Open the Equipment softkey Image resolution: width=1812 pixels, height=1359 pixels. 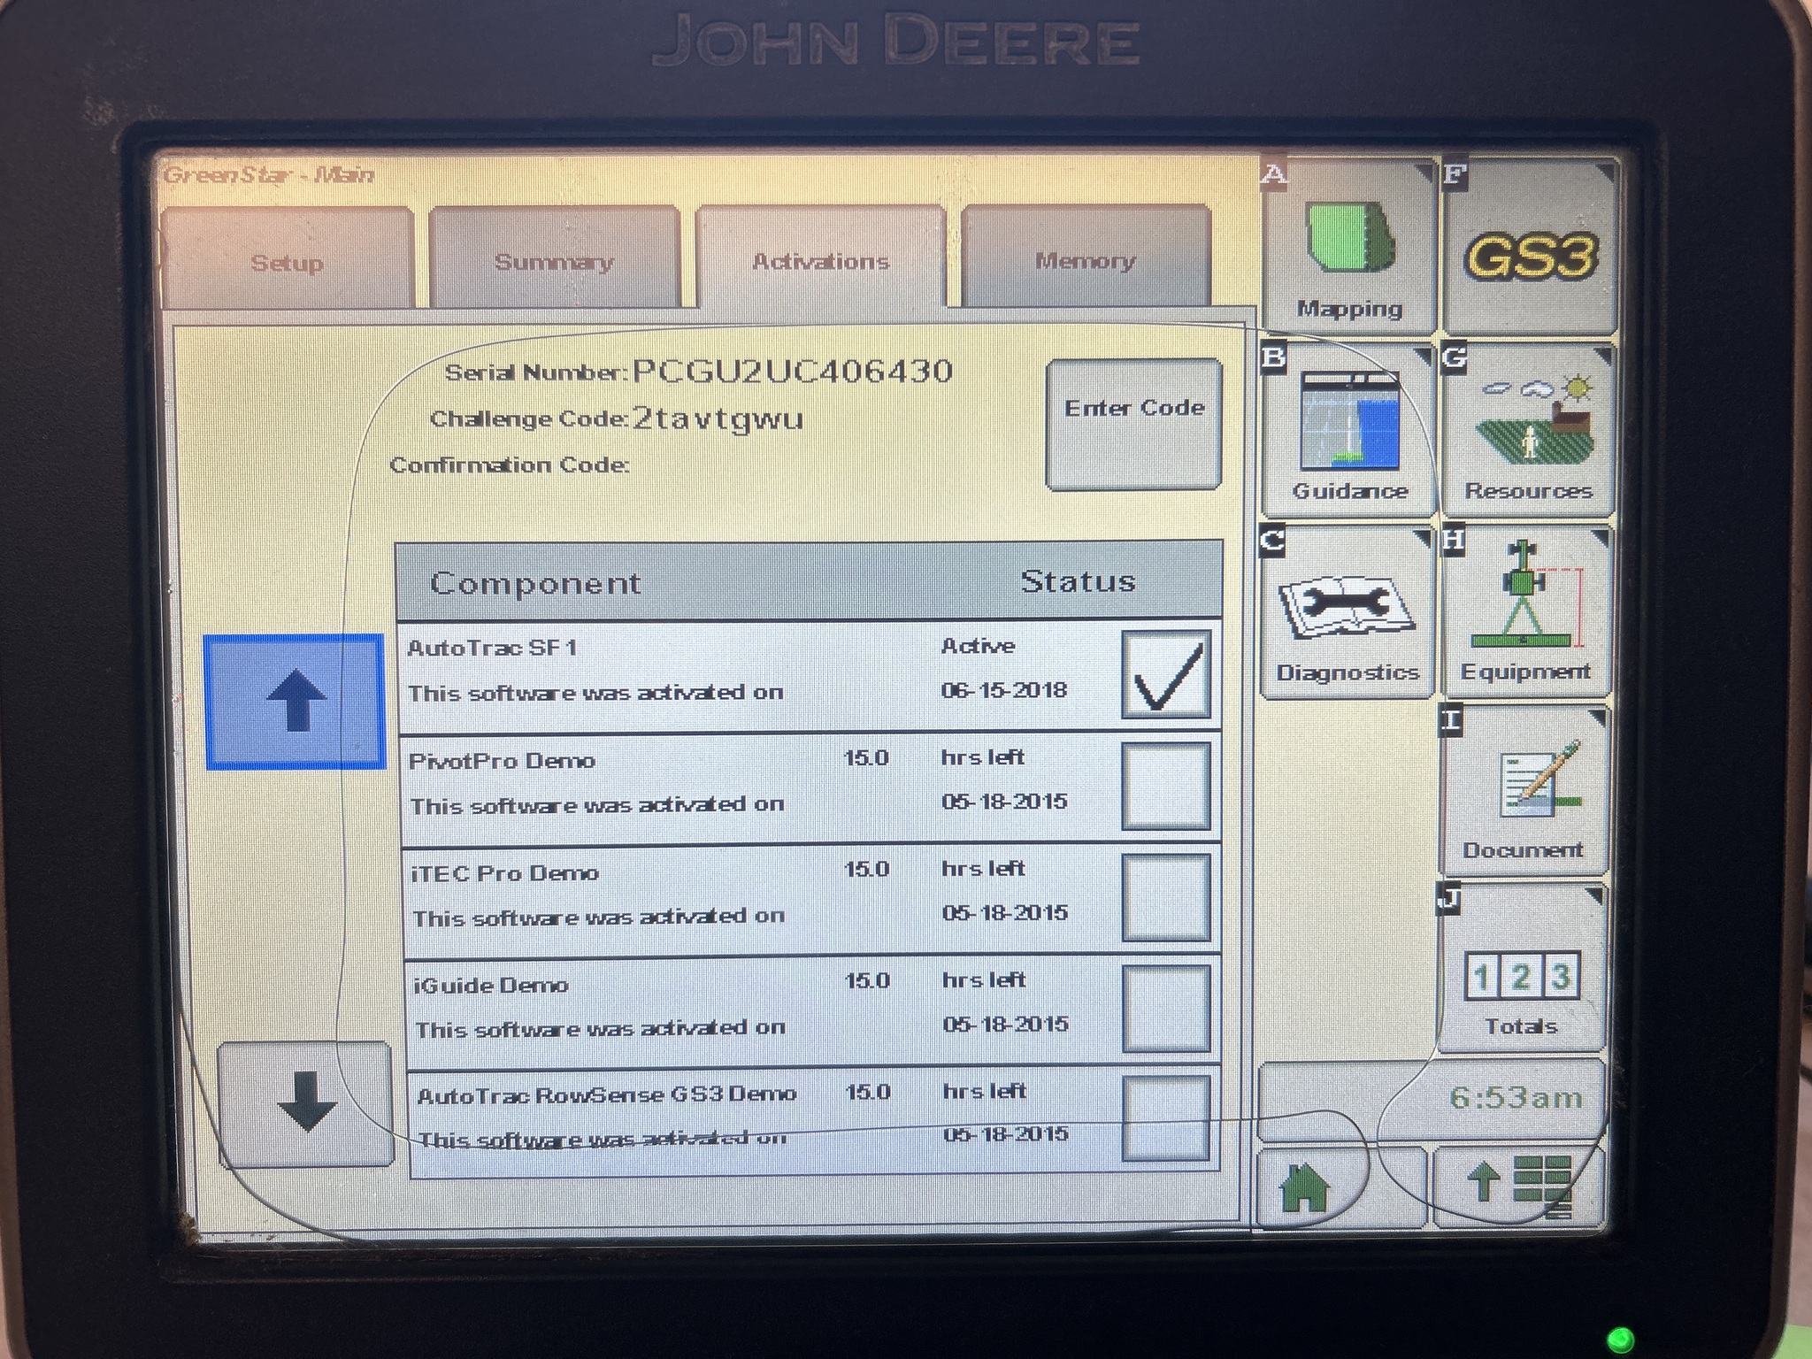(1525, 612)
